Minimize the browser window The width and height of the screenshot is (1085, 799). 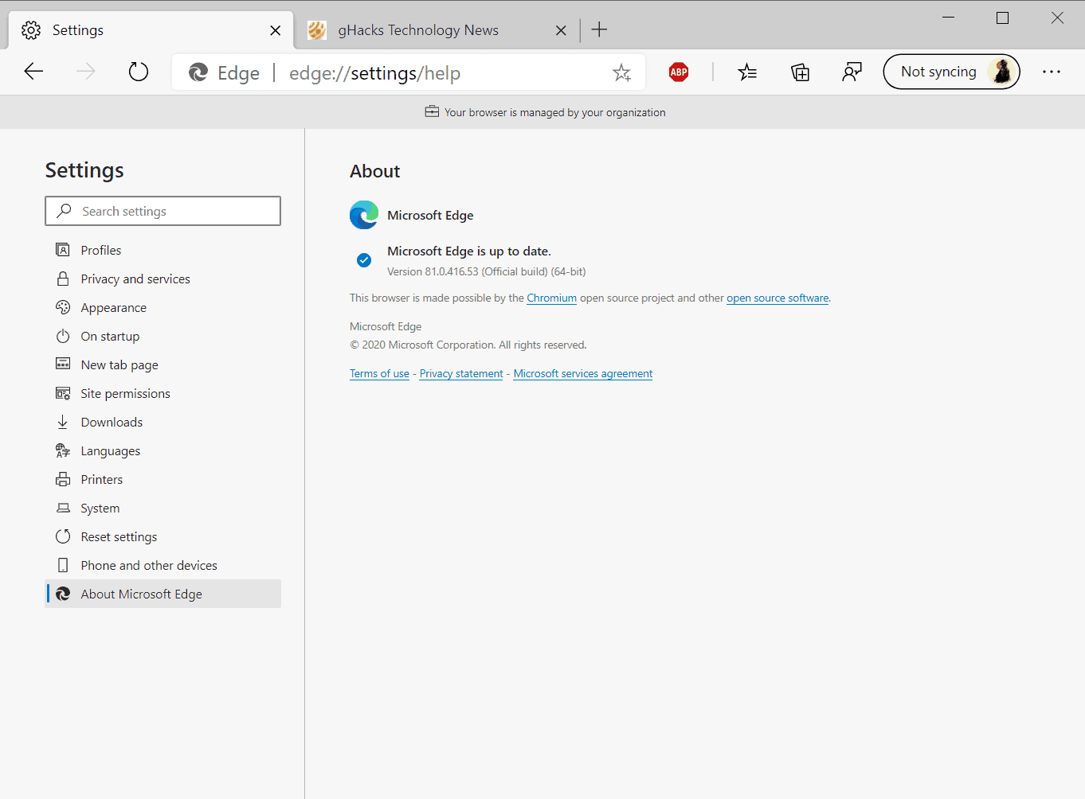click(x=948, y=18)
